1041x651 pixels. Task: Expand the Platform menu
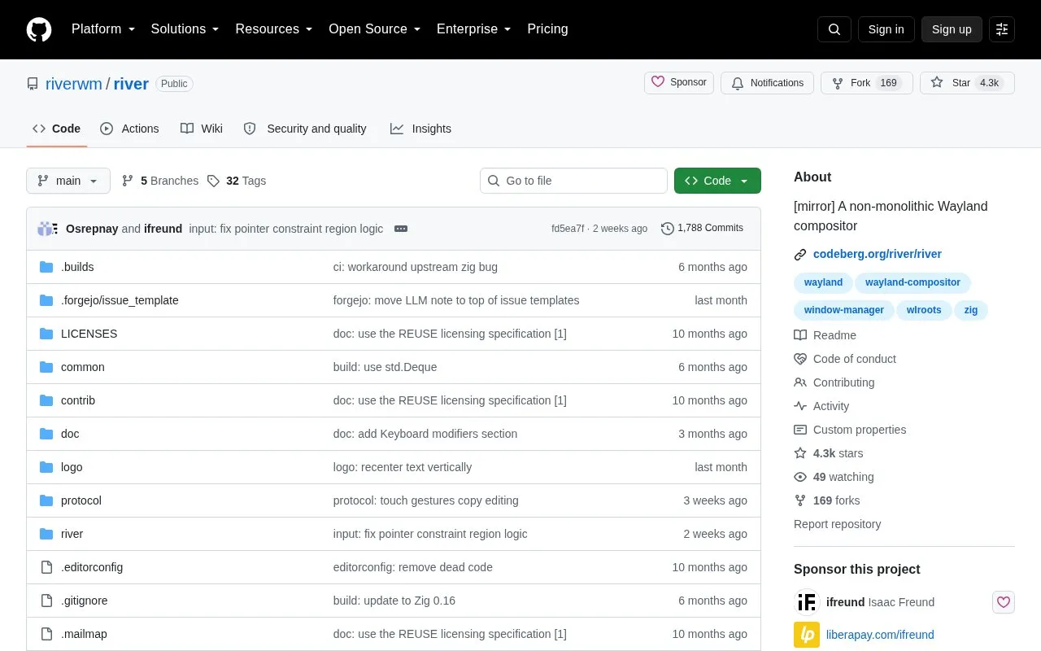pyautogui.click(x=103, y=29)
